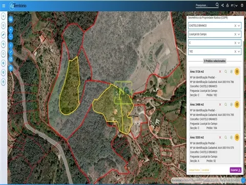Viewport: 246px width, 185px height.
Task: Click green check icon on 2488 m2 card
Action: pos(231,104)
